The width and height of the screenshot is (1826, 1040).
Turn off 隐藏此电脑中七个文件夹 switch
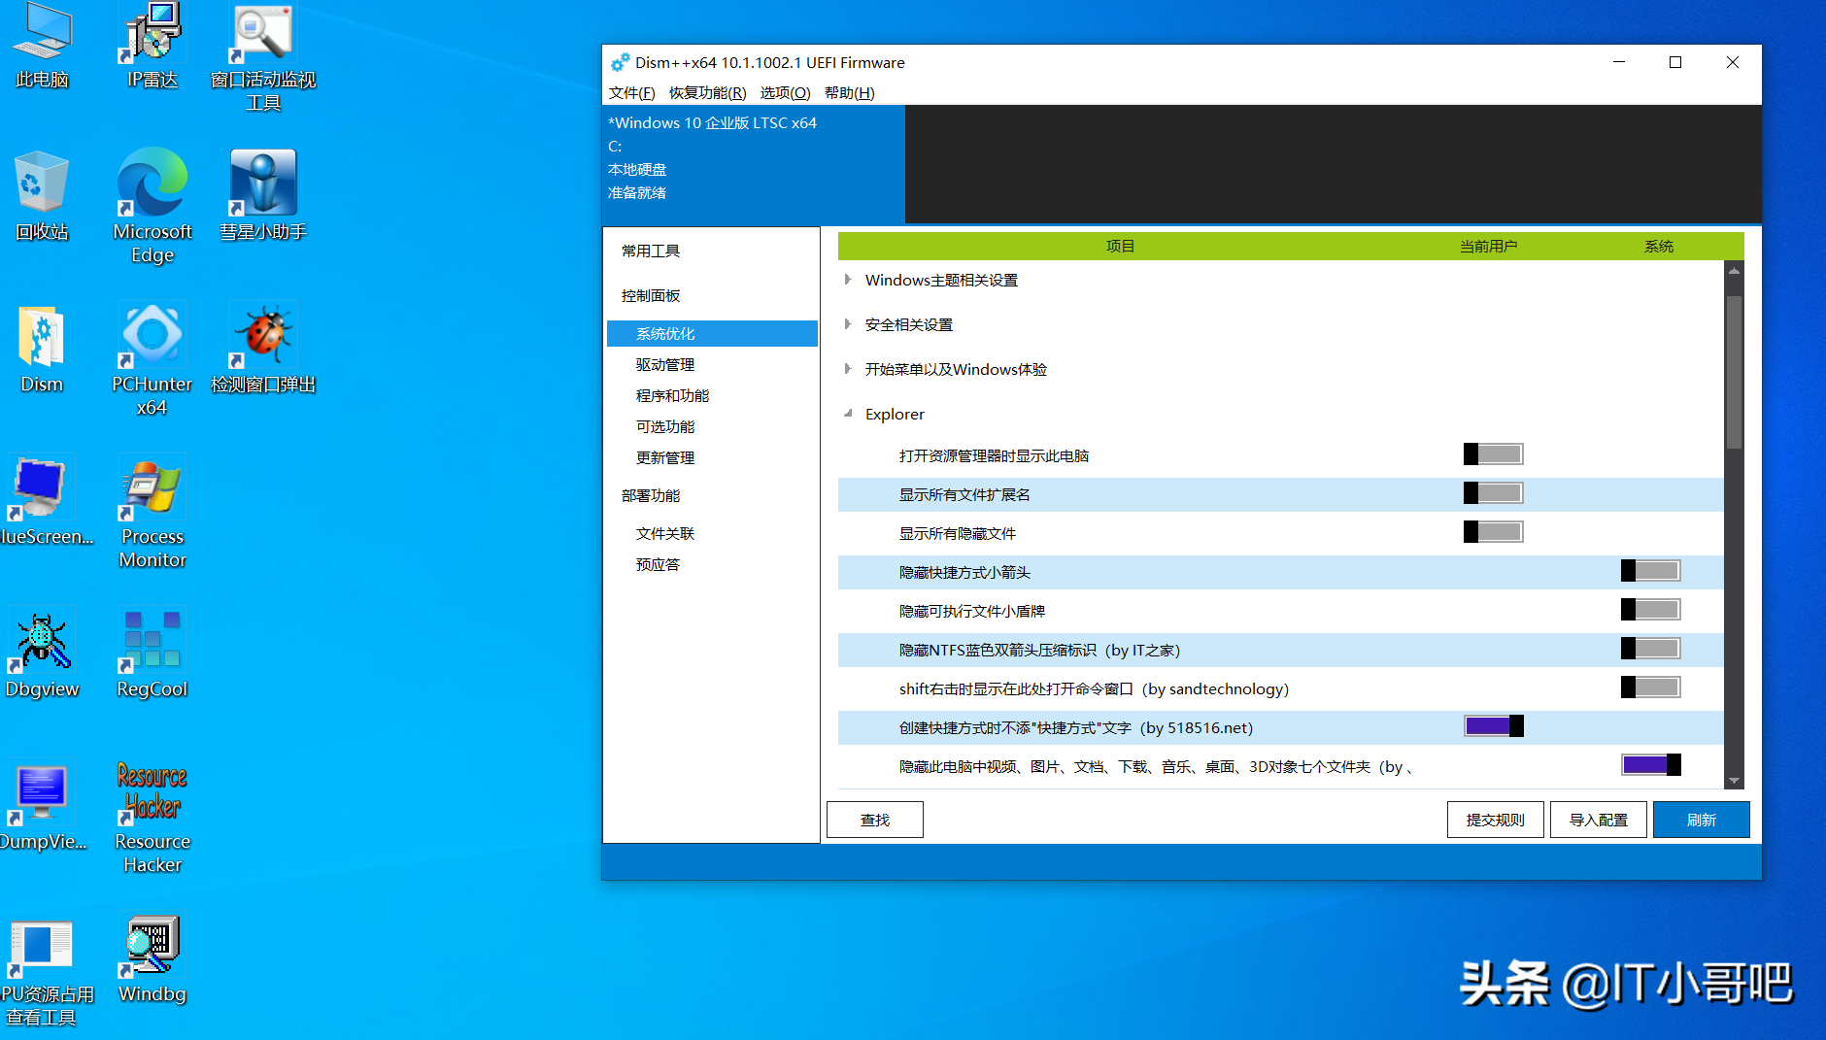tap(1651, 765)
